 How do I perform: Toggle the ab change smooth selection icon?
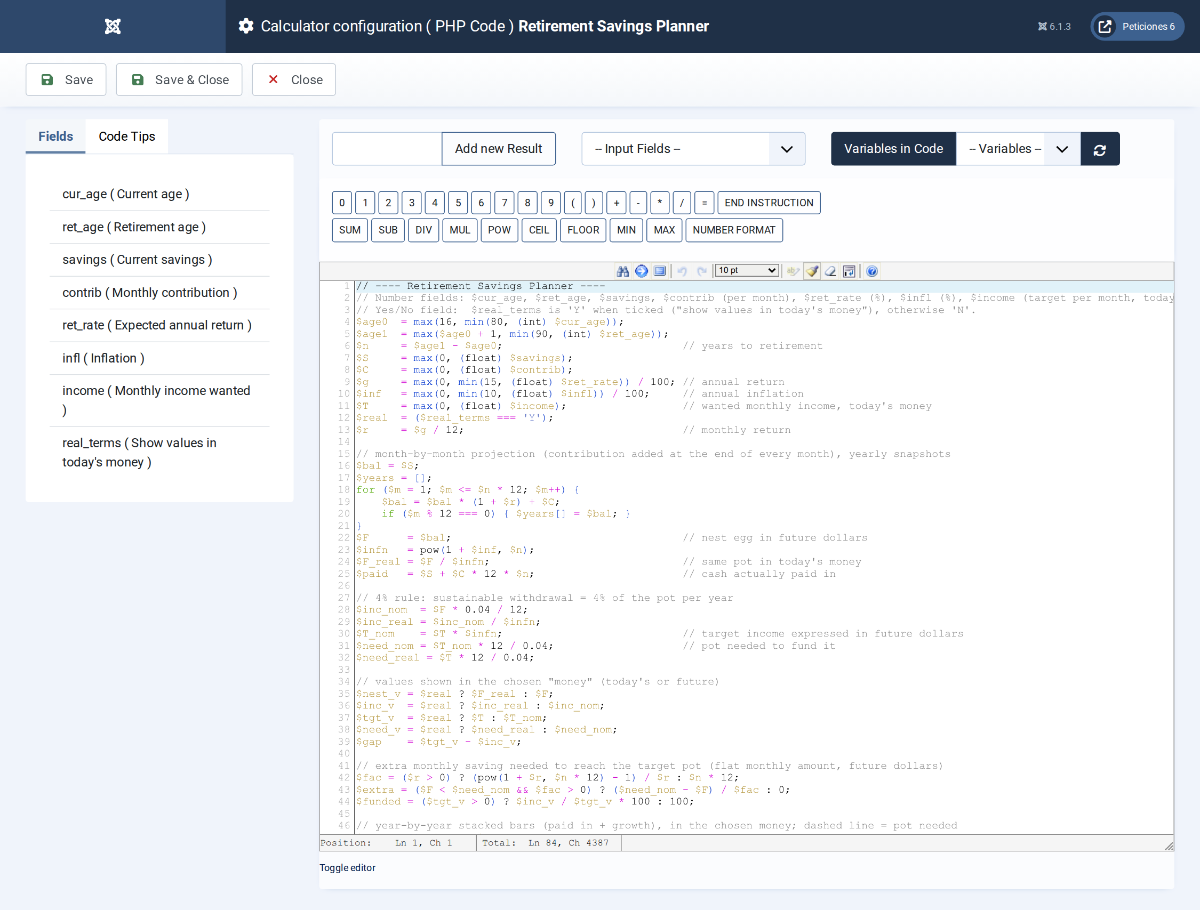pos(793,271)
